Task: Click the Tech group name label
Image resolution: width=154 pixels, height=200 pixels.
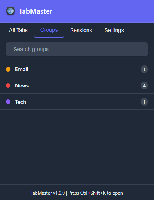Action: point(20,102)
